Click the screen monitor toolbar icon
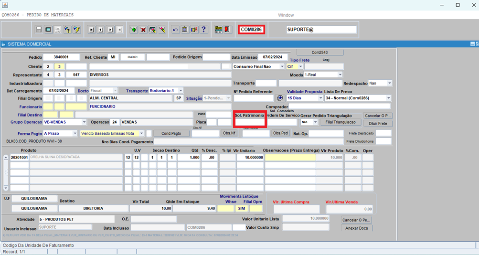This screenshot has height=255, width=479. [48, 30]
